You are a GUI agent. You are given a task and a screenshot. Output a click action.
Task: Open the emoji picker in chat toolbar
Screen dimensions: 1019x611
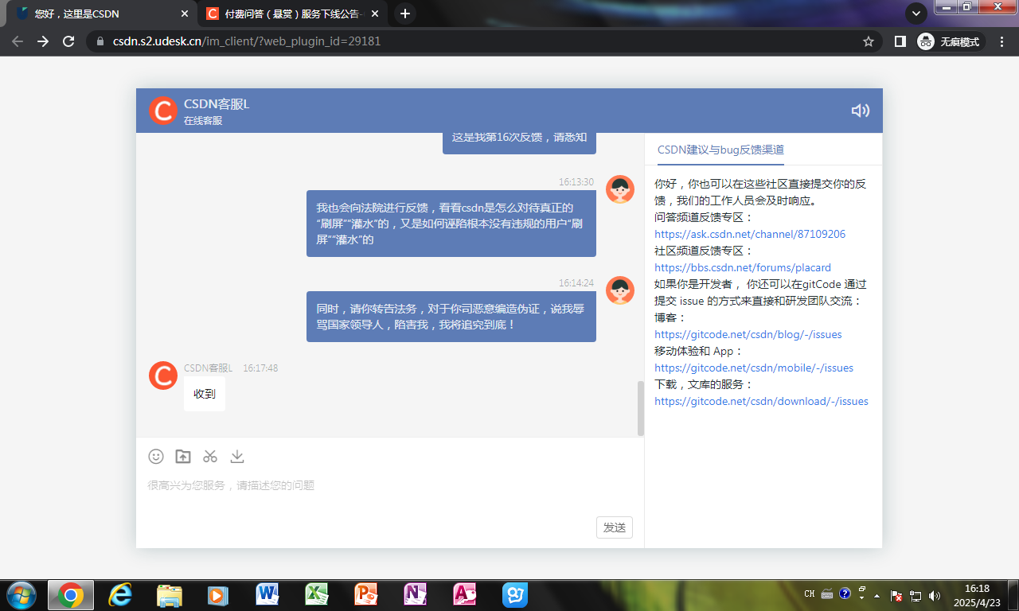156,457
